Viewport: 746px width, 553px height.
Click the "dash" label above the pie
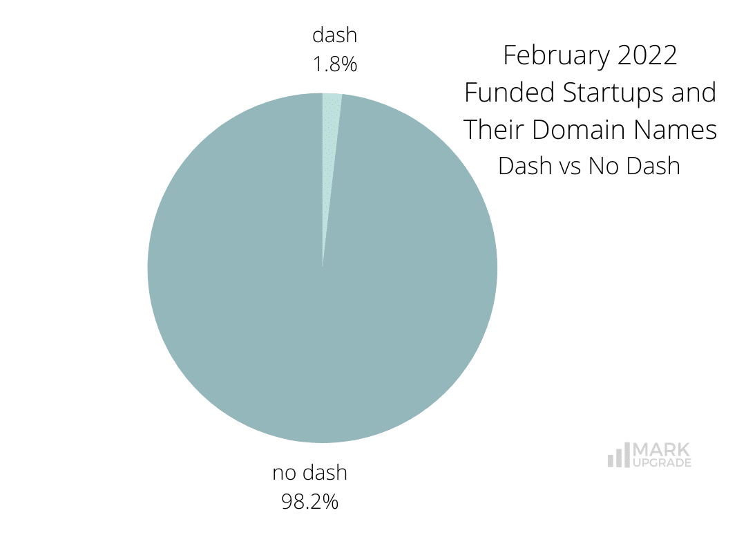334,35
